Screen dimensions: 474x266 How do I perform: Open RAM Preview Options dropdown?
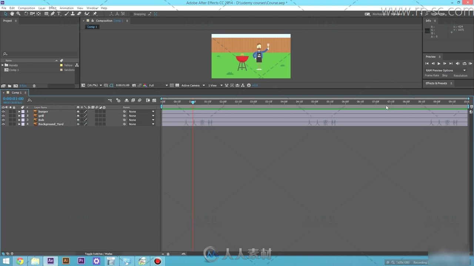click(445, 70)
